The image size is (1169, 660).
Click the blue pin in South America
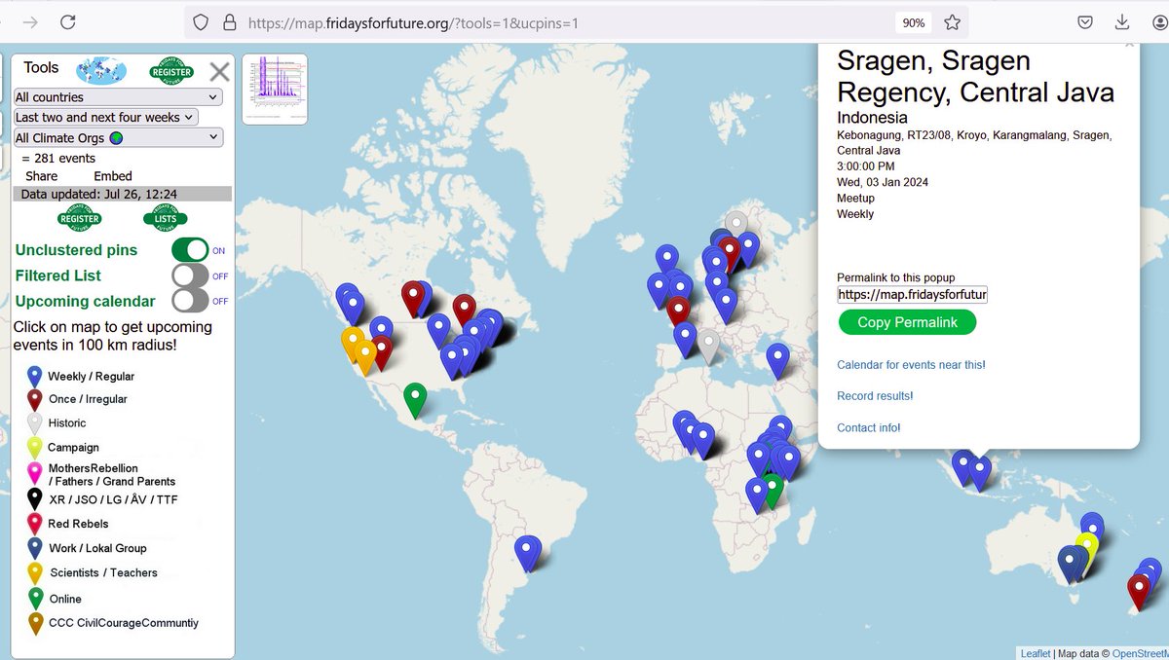click(x=527, y=553)
